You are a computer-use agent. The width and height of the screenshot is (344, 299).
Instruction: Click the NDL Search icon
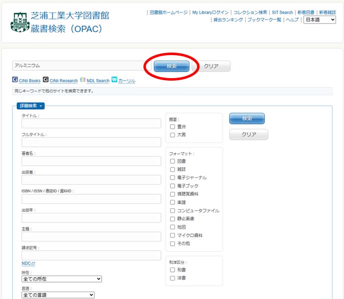[x=82, y=80]
